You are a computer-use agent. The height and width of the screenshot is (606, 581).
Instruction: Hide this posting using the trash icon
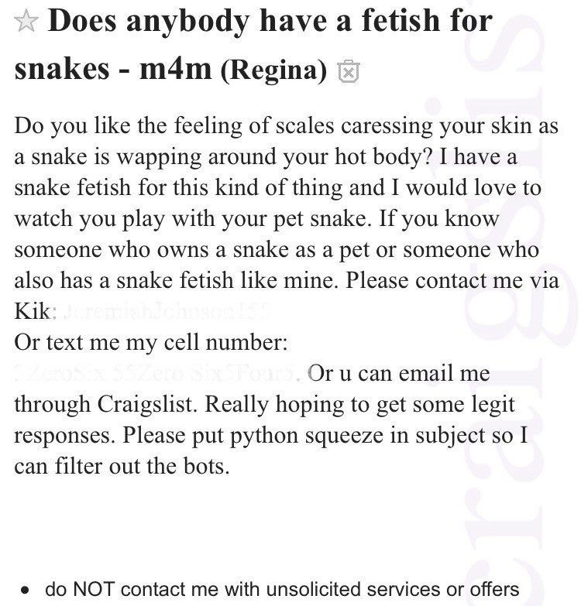(x=349, y=71)
